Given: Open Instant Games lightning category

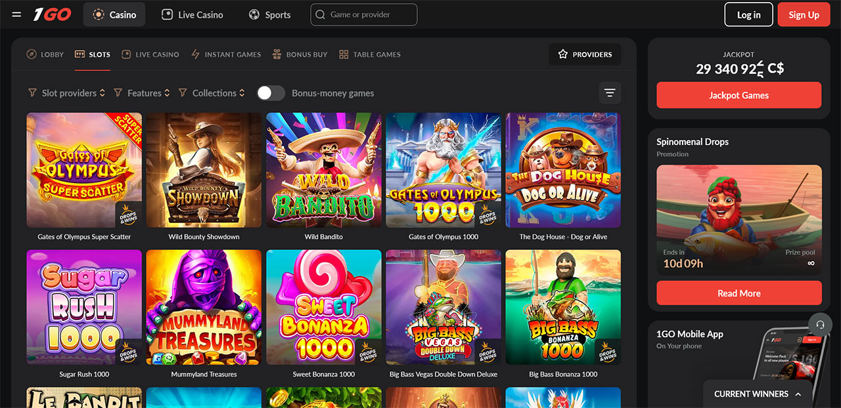Looking at the screenshot, I should pos(226,54).
